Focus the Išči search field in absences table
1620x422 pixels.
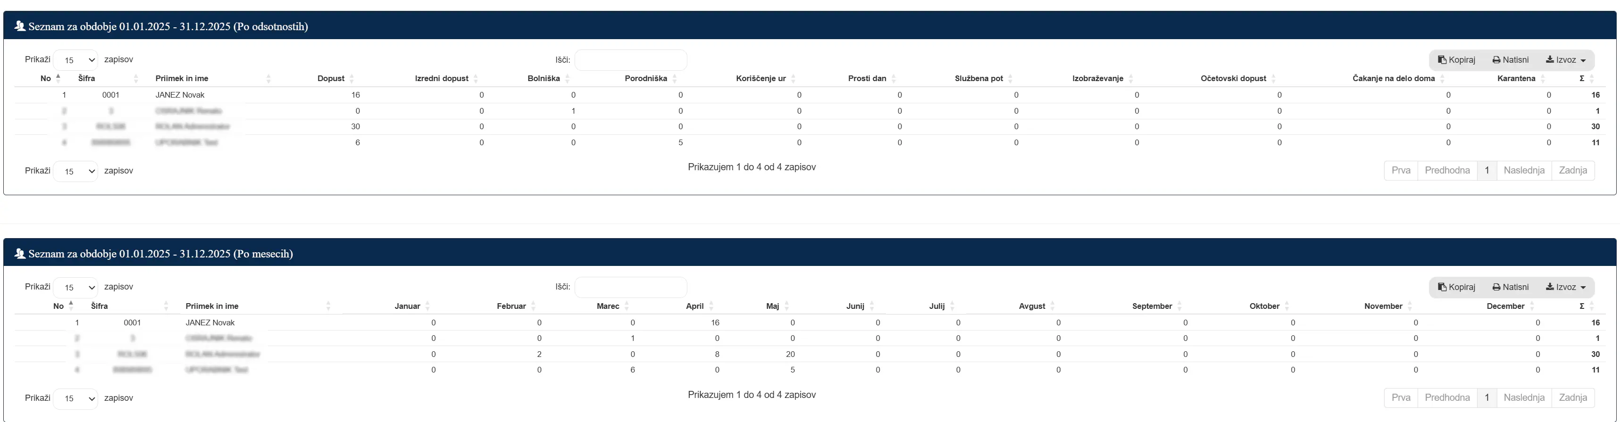click(631, 60)
